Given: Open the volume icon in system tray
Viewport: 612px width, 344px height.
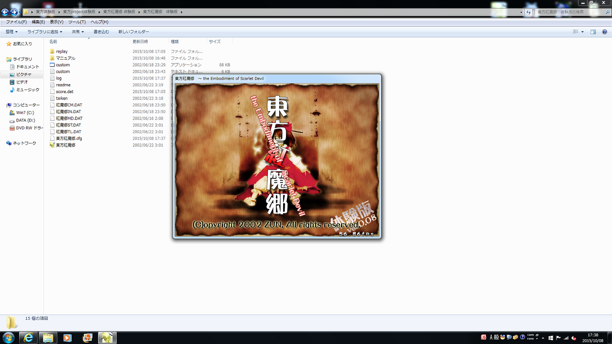Looking at the screenshot, I should pos(574,337).
